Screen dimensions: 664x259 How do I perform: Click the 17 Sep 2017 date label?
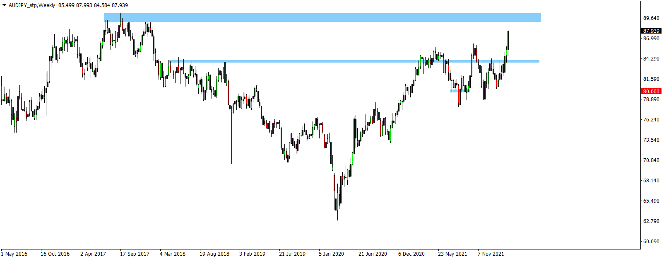(x=135, y=254)
